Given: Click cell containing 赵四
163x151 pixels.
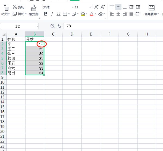Looking at the screenshot, I should [x=16, y=59].
